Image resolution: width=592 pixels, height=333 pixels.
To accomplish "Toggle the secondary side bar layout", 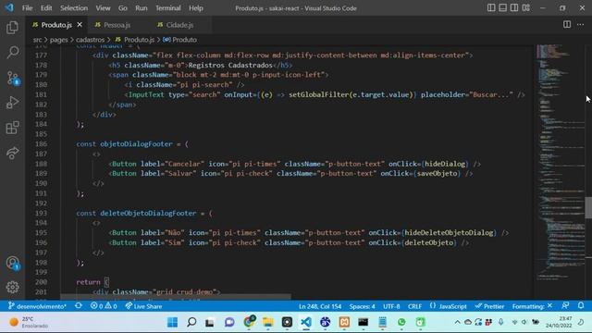I will 514,8.
